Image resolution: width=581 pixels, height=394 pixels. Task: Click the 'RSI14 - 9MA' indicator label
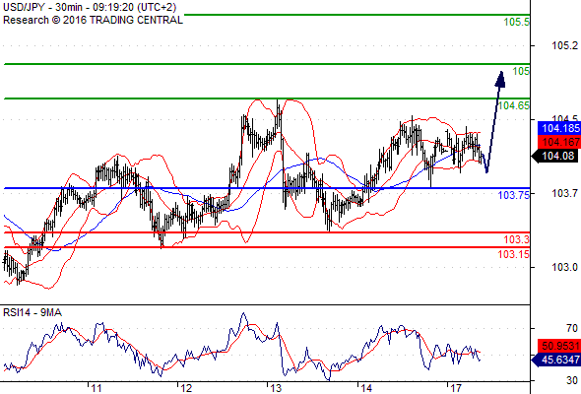[32, 313]
